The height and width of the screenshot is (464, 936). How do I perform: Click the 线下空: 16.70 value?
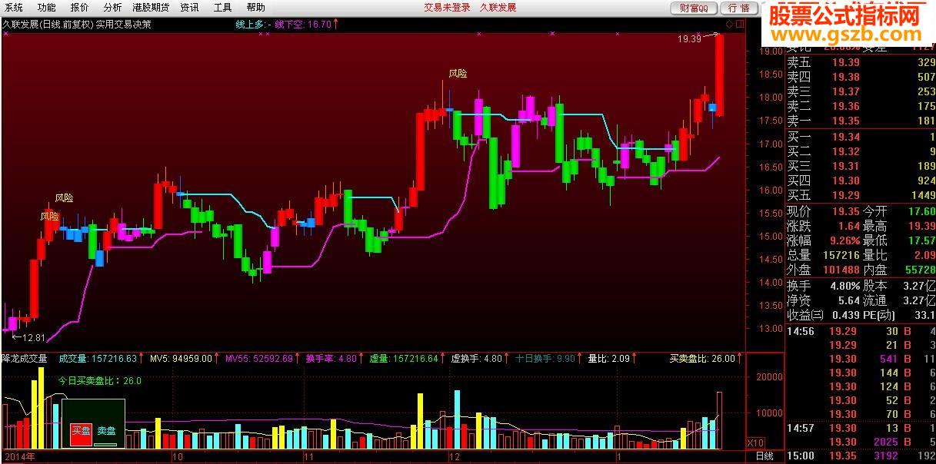click(303, 24)
